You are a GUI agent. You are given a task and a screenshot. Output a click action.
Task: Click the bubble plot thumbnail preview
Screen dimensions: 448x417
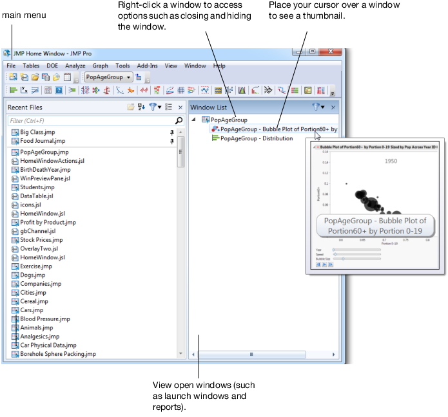(x=375, y=205)
